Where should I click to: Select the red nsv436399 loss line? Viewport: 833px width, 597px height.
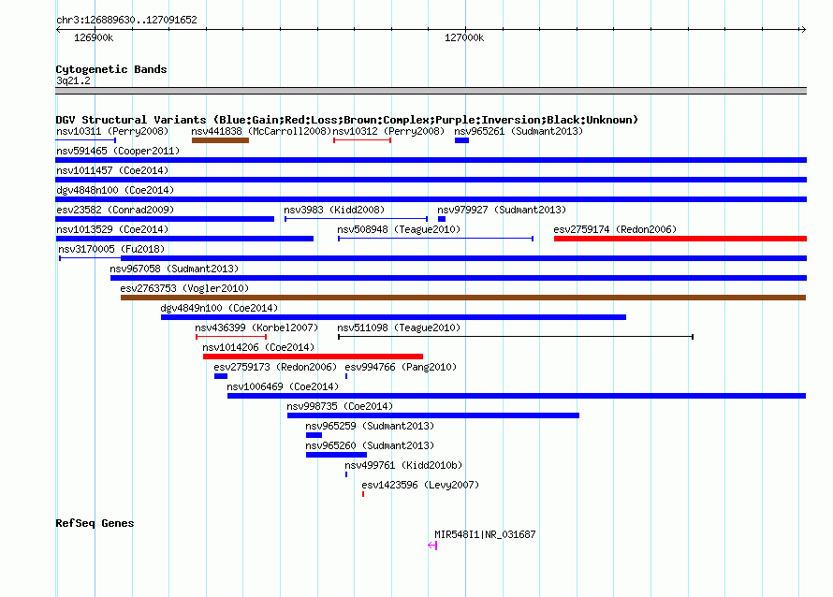pyautogui.click(x=231, y=337)
